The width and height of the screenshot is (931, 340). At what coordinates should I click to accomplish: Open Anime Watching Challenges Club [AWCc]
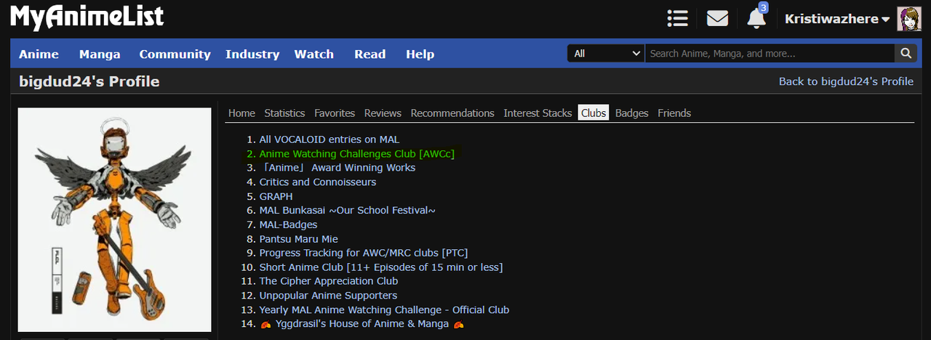coord(356,153)
